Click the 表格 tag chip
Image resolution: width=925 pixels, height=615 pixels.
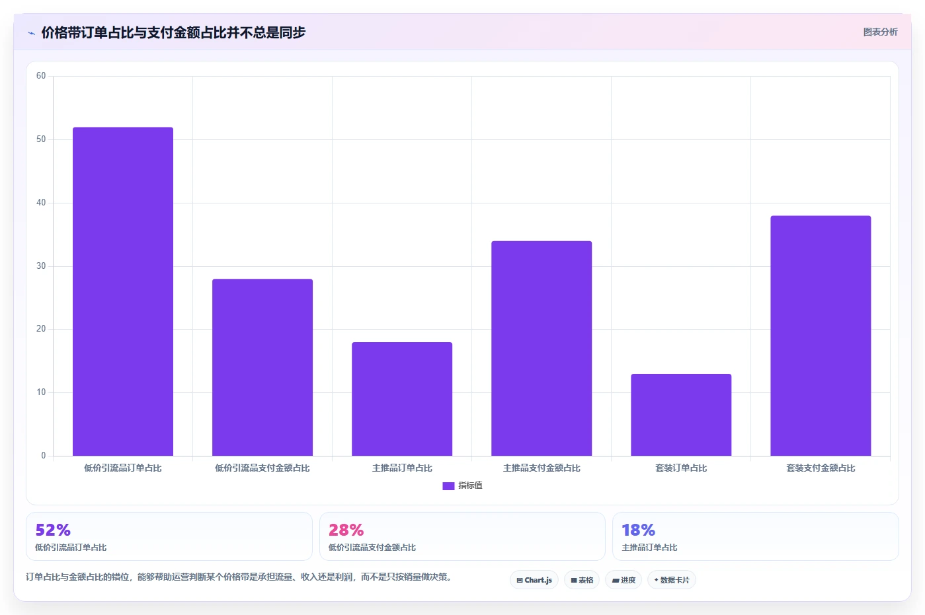tap(582, 580)
